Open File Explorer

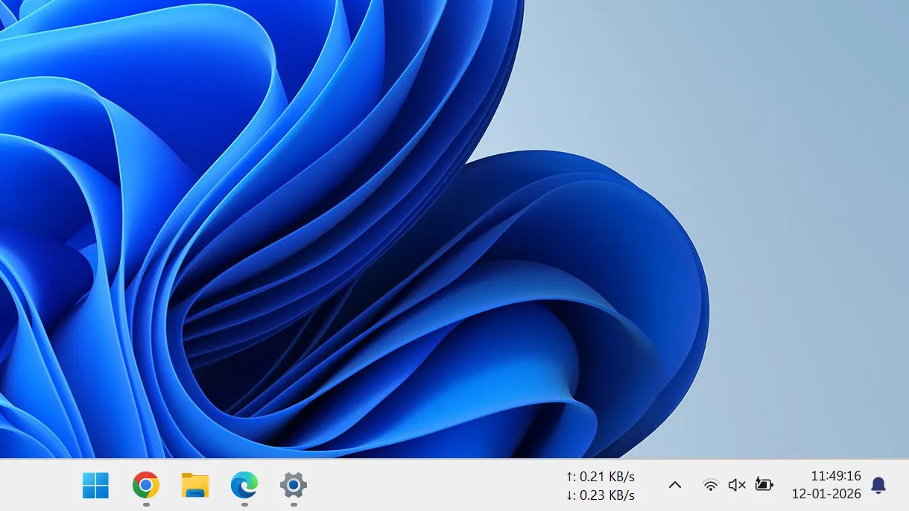point(194,486)
